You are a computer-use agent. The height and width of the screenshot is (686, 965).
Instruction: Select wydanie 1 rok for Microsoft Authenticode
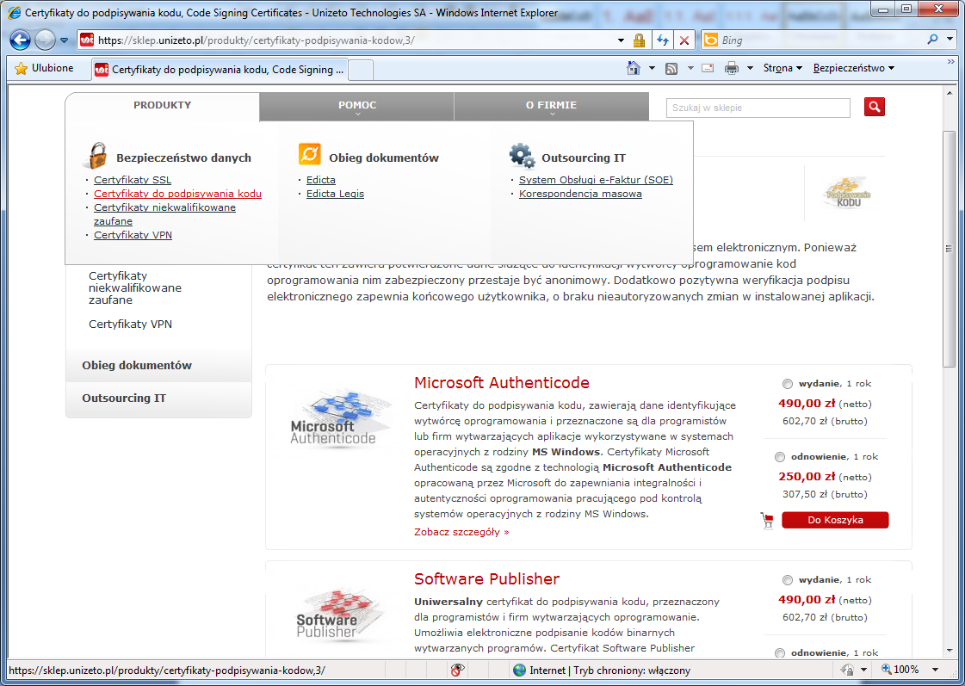coord(787,384)
